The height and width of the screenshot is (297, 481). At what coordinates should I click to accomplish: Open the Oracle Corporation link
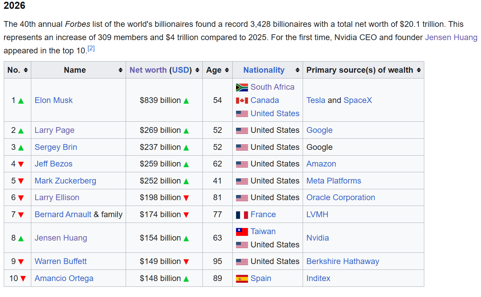point(341,197)
